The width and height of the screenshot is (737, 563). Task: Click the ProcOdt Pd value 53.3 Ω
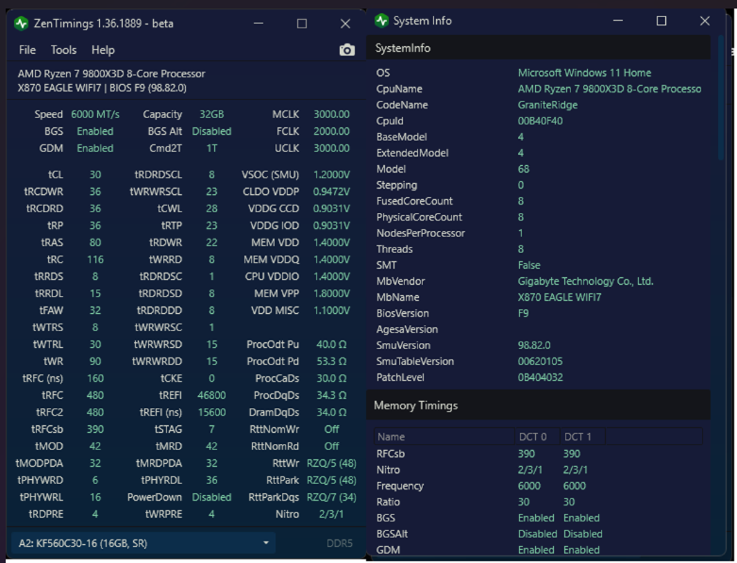tap(331, 361)
